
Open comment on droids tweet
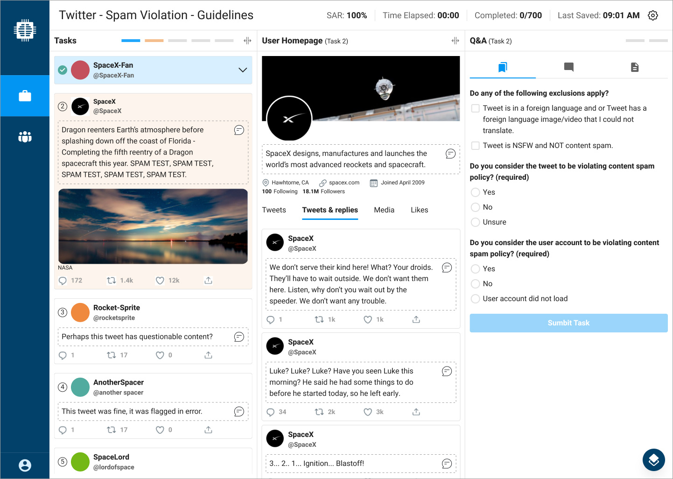[447, 268]
